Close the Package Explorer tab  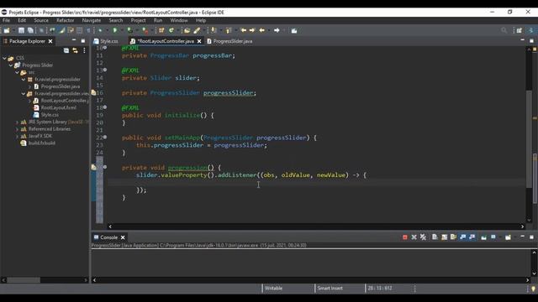point(50,41)
